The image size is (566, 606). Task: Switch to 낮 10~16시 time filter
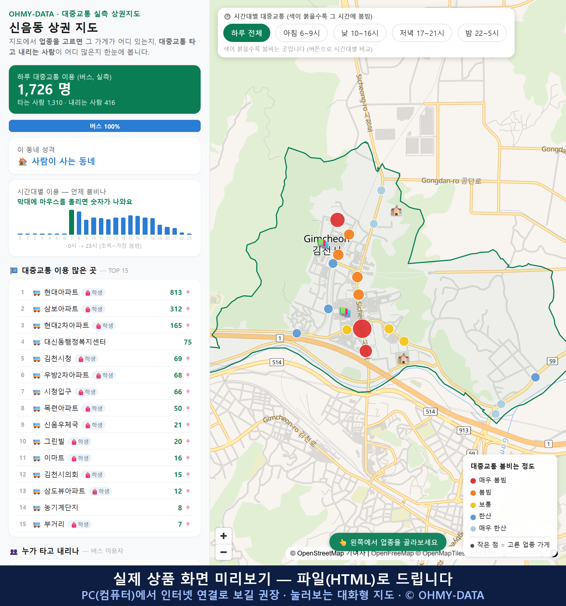pos(360,33)
